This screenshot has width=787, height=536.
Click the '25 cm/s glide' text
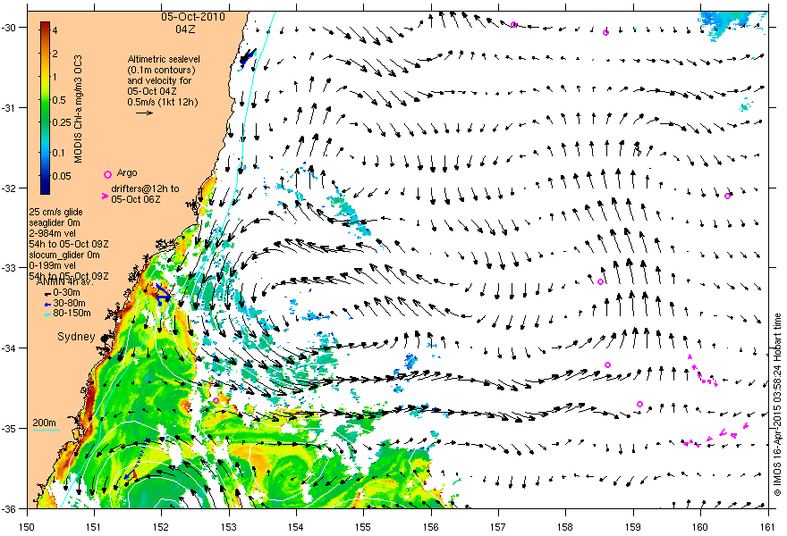55,212
